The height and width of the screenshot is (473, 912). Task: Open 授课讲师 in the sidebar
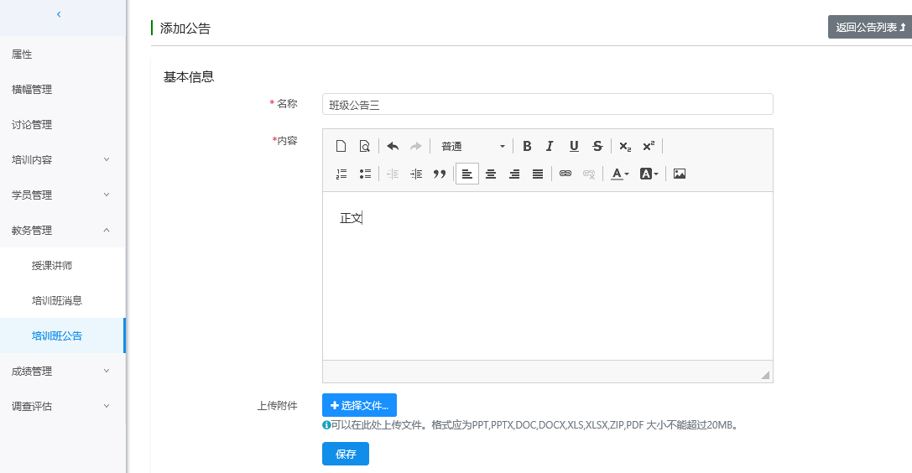click(x=52, y=265)
